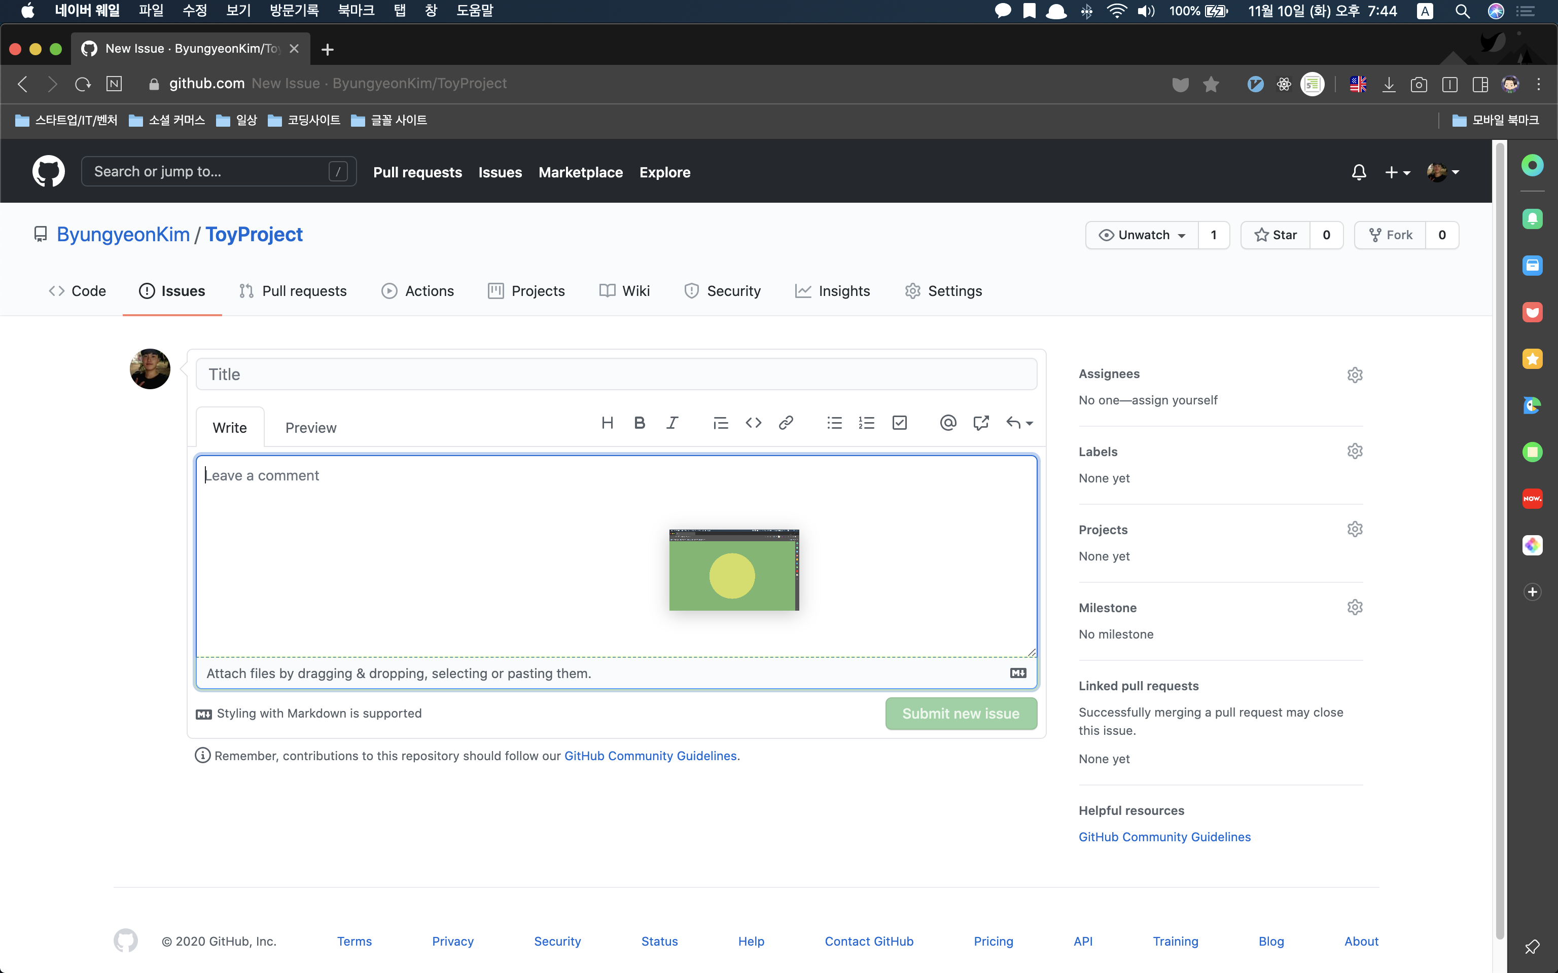This screenshot has height=973, width=1558.
Task: Open the notifications bell icon
Action: (1358, 172)
